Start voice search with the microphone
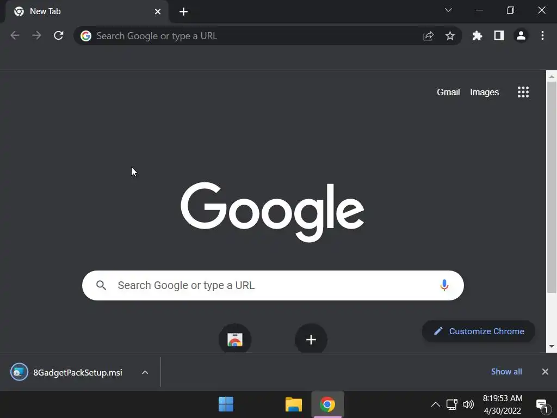 pos(444,285)
